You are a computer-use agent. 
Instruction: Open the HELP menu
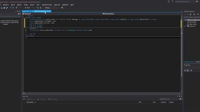72,5
